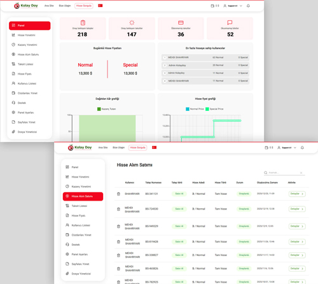The width and height of the screenshot is (318, 284).
Task: Open the calendar icon in the top header
Action: pyautogui.click(x=212, y=6)
